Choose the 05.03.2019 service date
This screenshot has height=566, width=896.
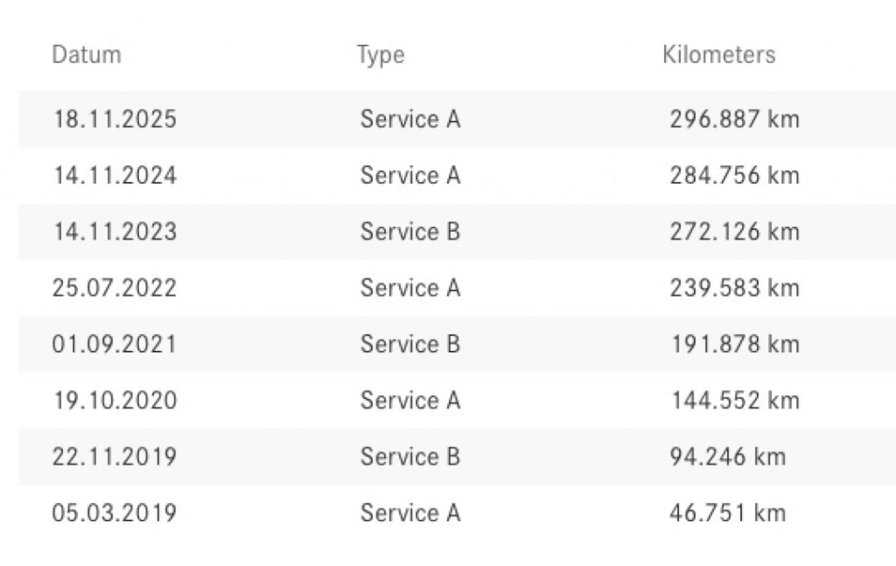(x=114, y=512)
